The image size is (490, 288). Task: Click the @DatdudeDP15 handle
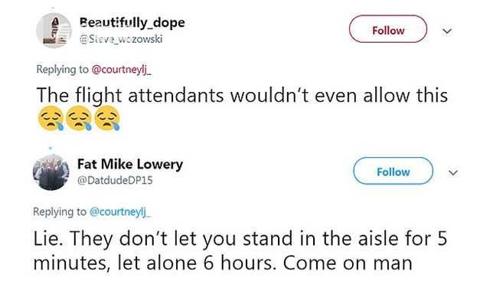pyautogui.click(x=115, y=181)
